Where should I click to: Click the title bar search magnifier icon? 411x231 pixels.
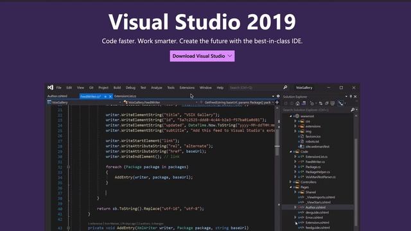pyautogui.click(x=285, y=87)
